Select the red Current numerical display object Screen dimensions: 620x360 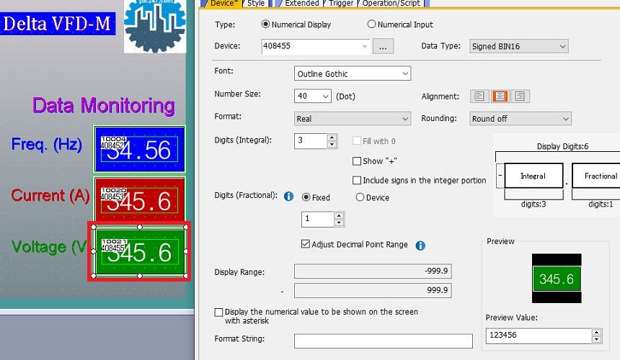pos(139,199)
